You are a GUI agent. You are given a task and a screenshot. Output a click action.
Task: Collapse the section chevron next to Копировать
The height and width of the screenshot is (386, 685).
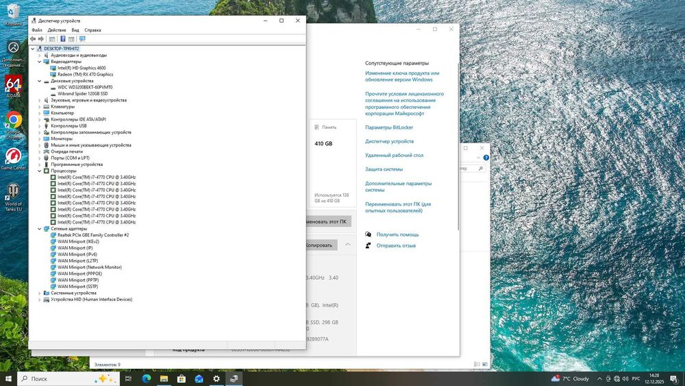(x=348, y=245)
